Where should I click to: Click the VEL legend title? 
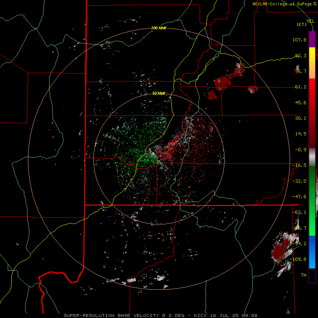(x=310, y=21)
